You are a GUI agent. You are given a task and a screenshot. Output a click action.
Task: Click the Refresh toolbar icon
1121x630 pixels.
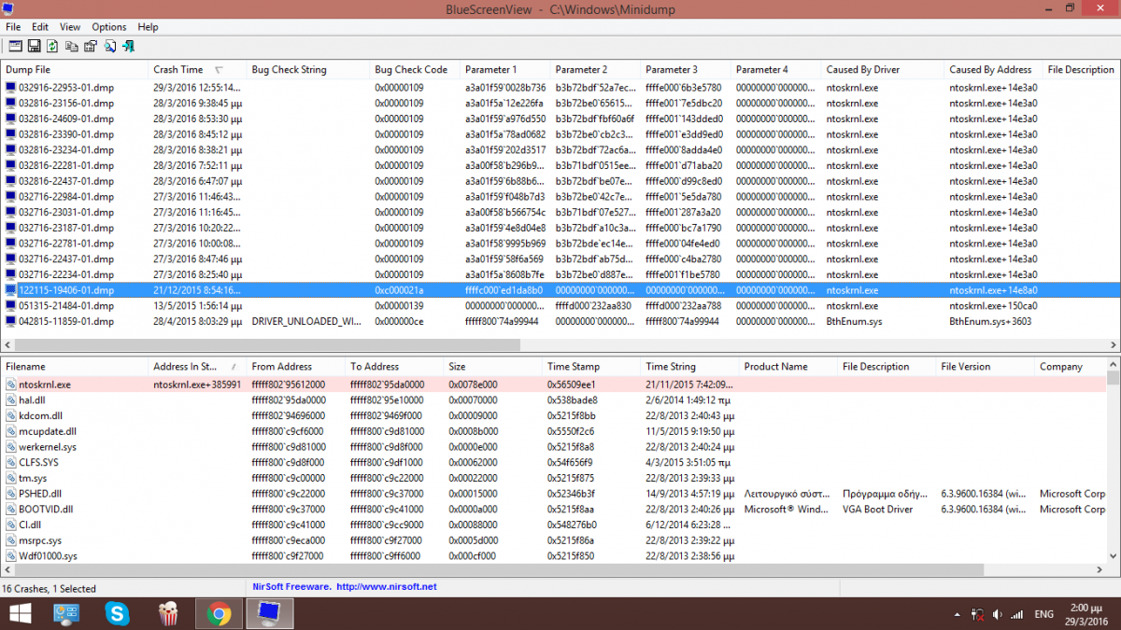(52, 46)
